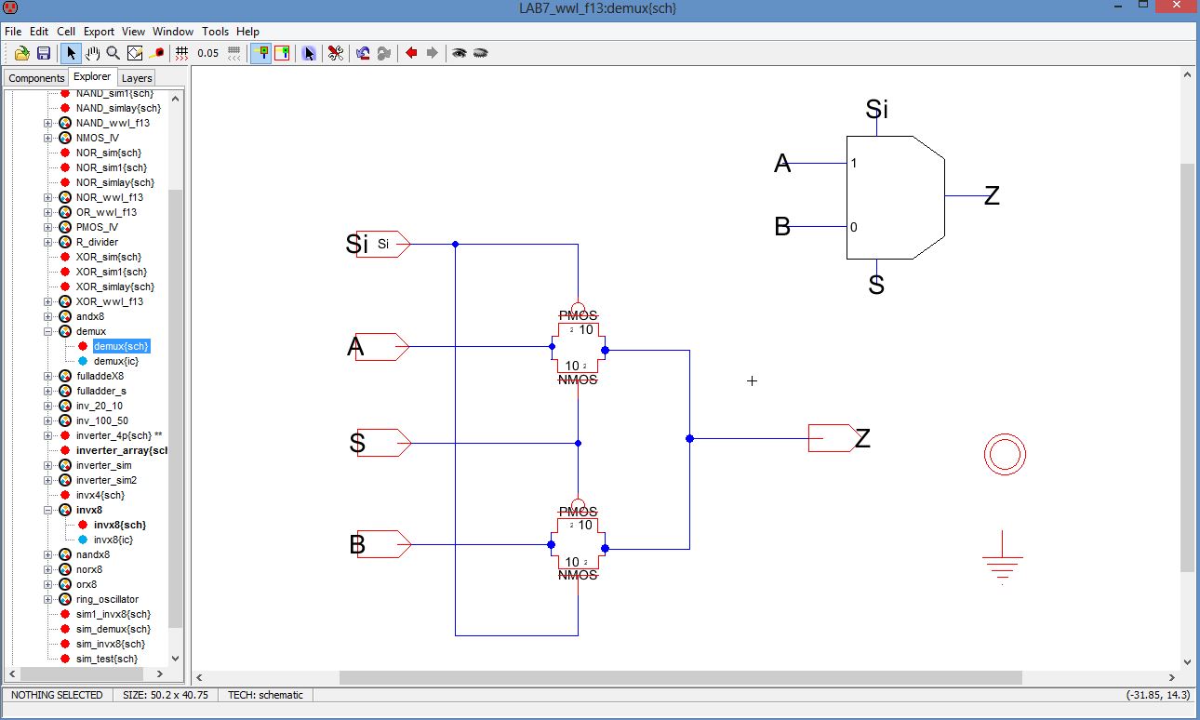Expand the fulladder_s cell group

pos(48,391)
